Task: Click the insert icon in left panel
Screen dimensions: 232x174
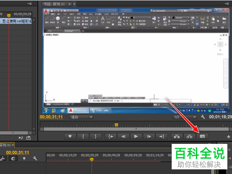Action: point(21,138)
